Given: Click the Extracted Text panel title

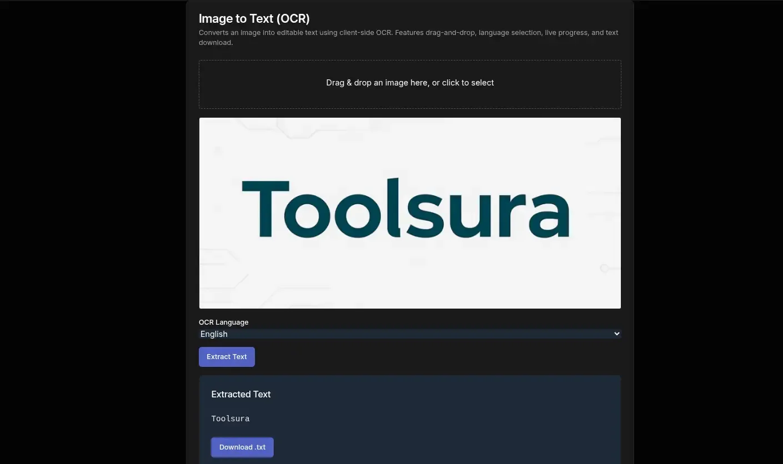Looking at the screenshot, I should [240, 394].
